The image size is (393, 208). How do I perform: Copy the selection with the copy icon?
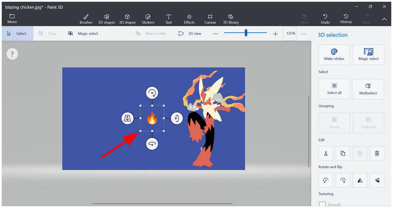(342, 154)
